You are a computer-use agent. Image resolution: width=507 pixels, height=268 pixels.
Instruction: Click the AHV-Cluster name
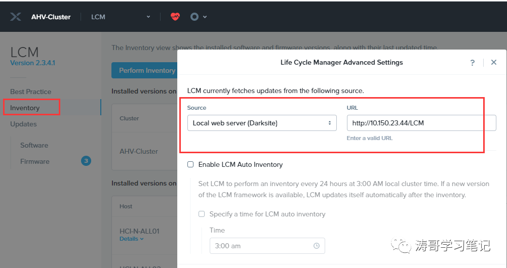51,17
